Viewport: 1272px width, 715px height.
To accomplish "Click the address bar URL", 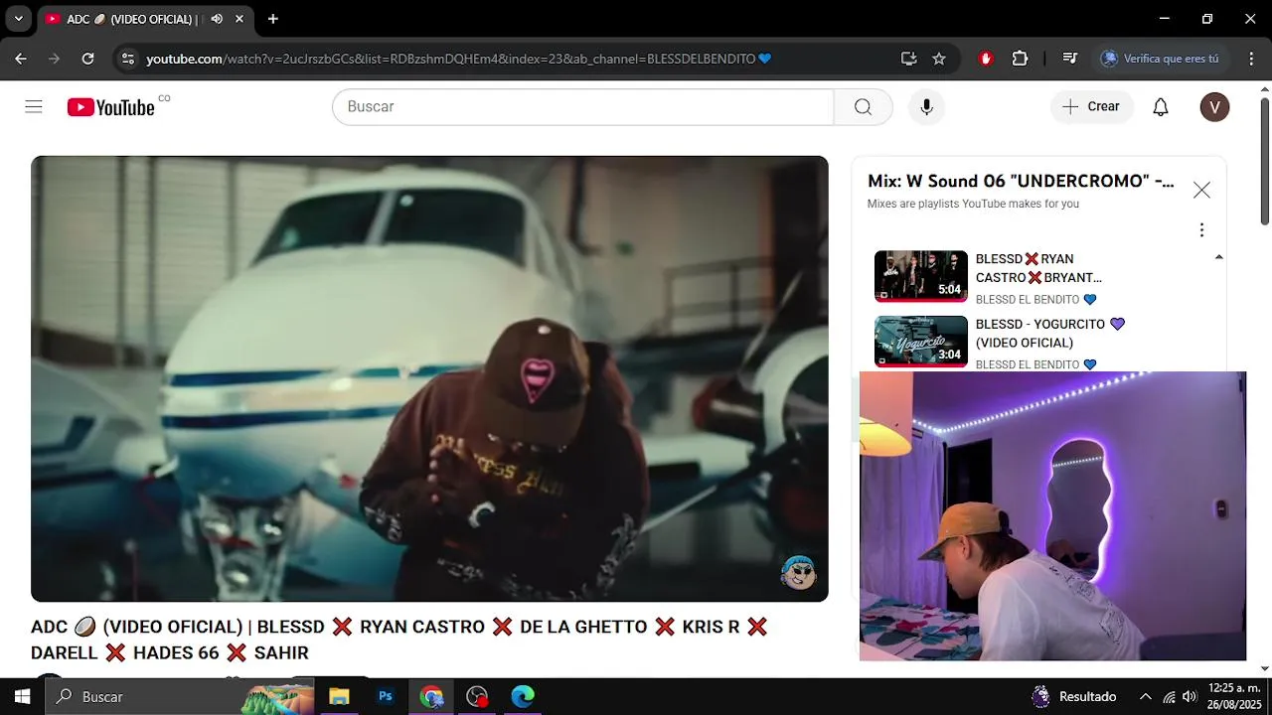I will coord(458,59).
